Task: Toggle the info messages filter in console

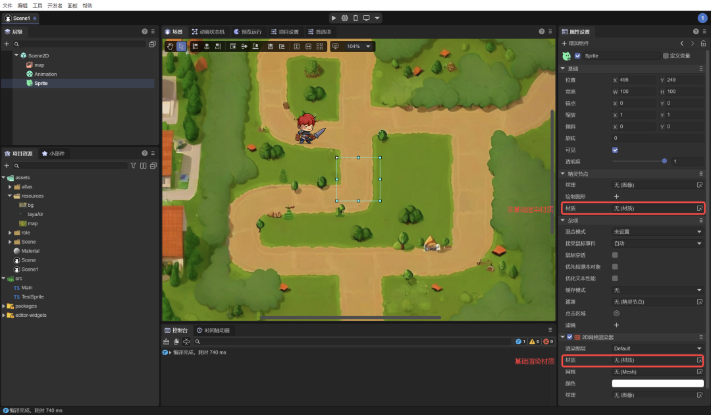Action: pos(521,341)
